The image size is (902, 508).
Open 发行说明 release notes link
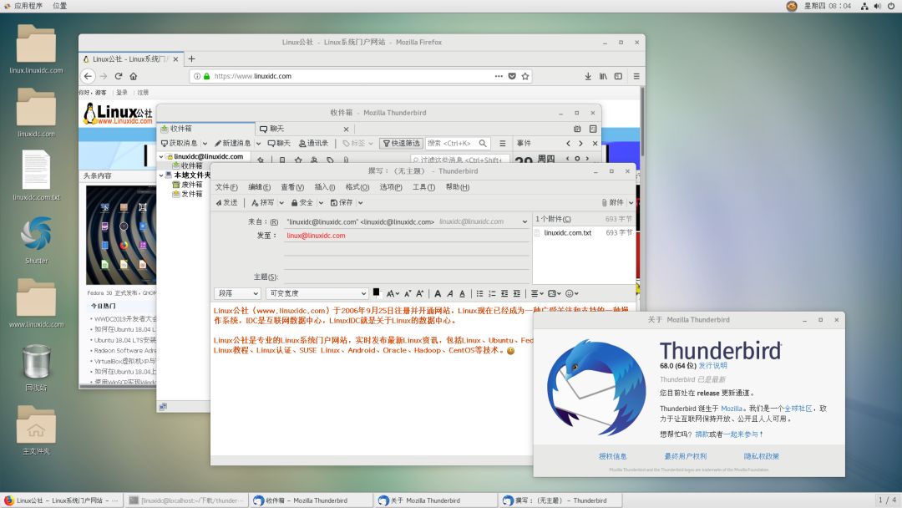[x=712, y=365]
